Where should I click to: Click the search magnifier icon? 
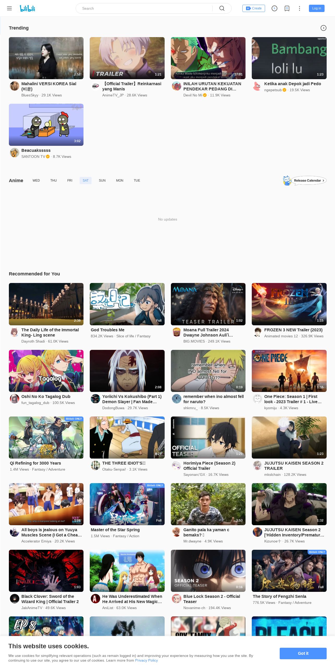click(x=222, y=8)
